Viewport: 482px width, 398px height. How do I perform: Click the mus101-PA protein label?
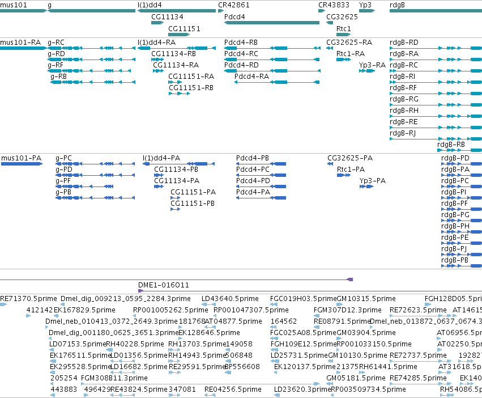pos(21,158)
